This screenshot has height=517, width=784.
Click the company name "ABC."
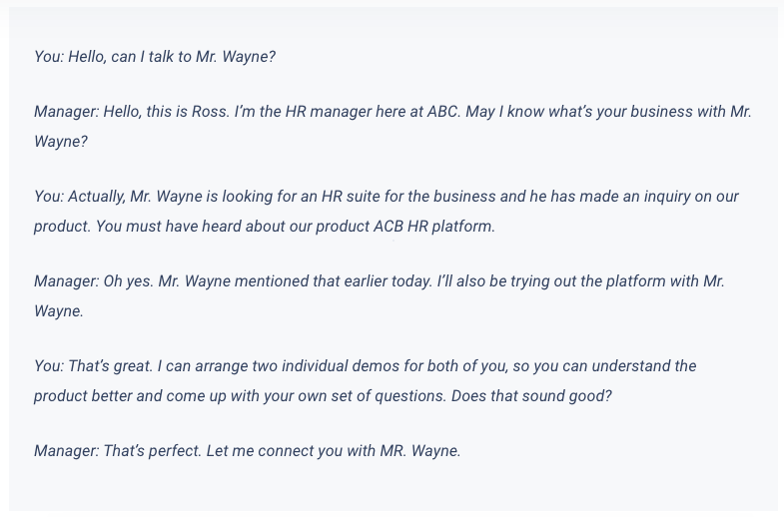pos(443,112)
